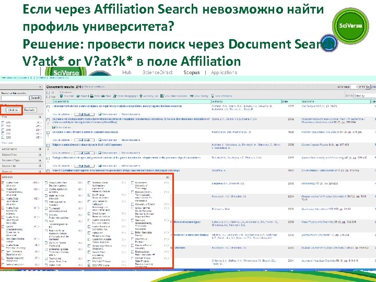Screen dimensions: 376x282
Task: Expand the Subject Area refine section
Action: (x=40, y=155)
